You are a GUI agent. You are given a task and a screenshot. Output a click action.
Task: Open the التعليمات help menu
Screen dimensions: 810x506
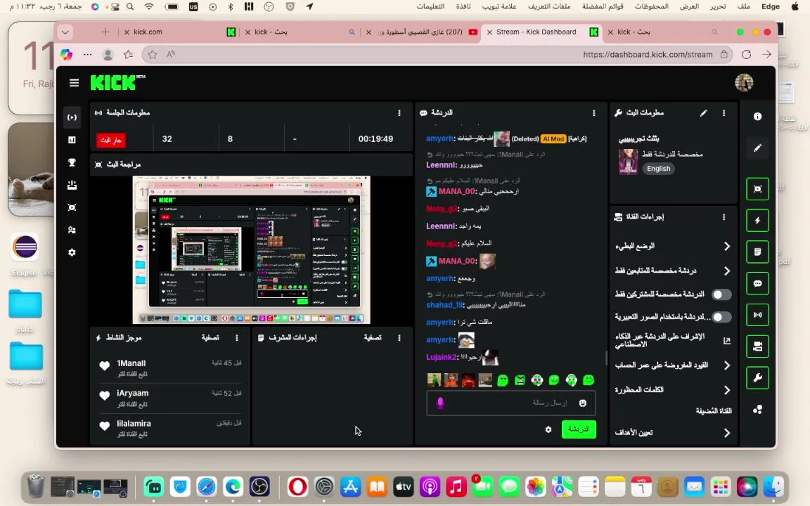coord(430,6)
